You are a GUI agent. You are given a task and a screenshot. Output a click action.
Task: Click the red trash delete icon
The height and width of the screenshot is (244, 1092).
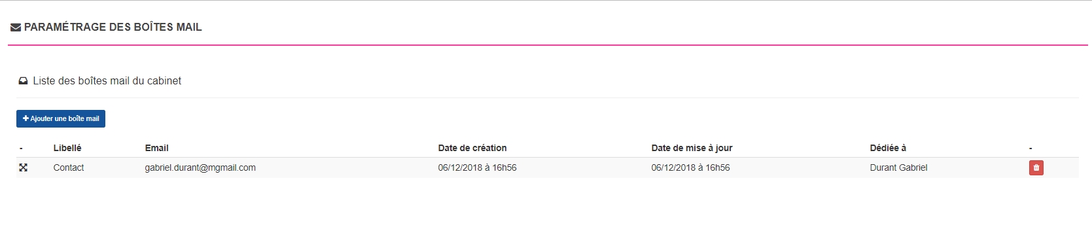click(1036, 168)
